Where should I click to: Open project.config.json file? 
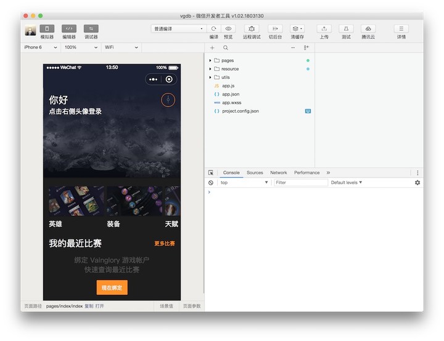240,111
